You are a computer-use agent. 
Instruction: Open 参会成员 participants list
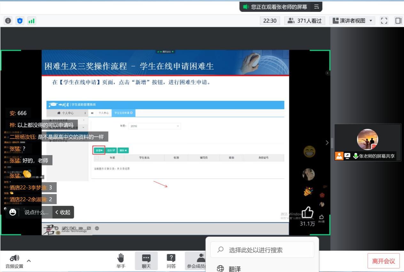tap(196, 261)
